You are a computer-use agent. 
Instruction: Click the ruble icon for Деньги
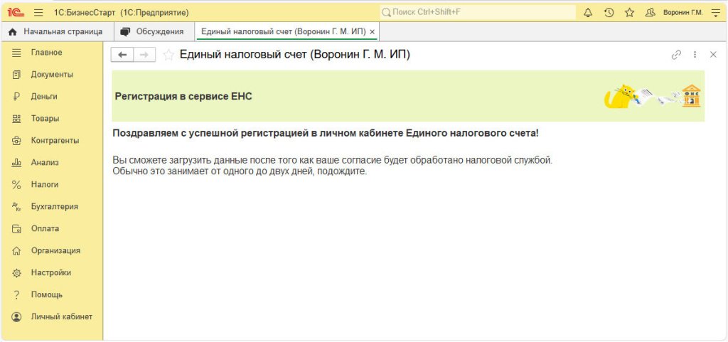tap(16, 97)
